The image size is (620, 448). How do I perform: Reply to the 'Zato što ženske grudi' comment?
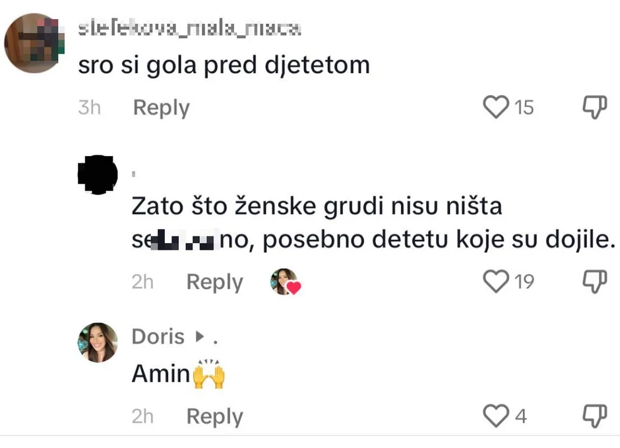coord(214,281)
